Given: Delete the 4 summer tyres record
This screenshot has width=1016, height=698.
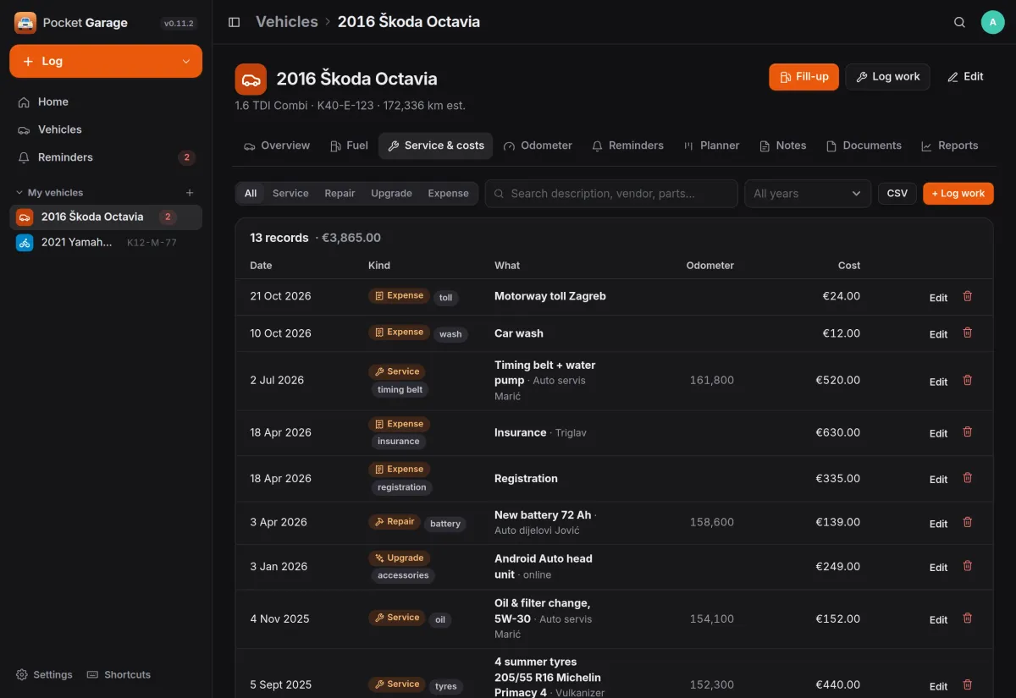Looking at the screenshot, I should pyautogui.click(x=968, y=684).
